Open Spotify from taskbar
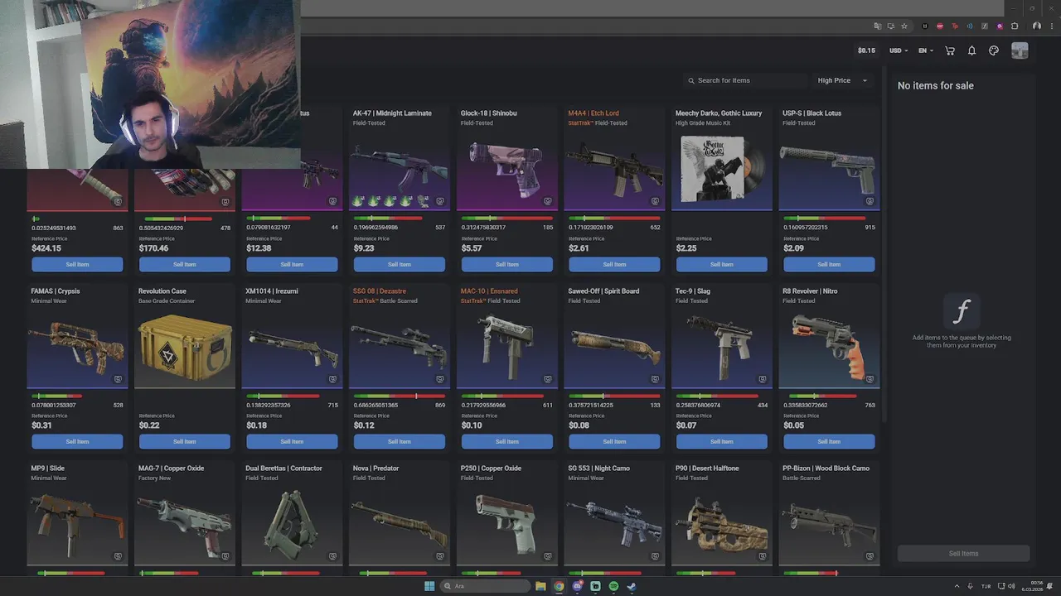 point(613,586)
